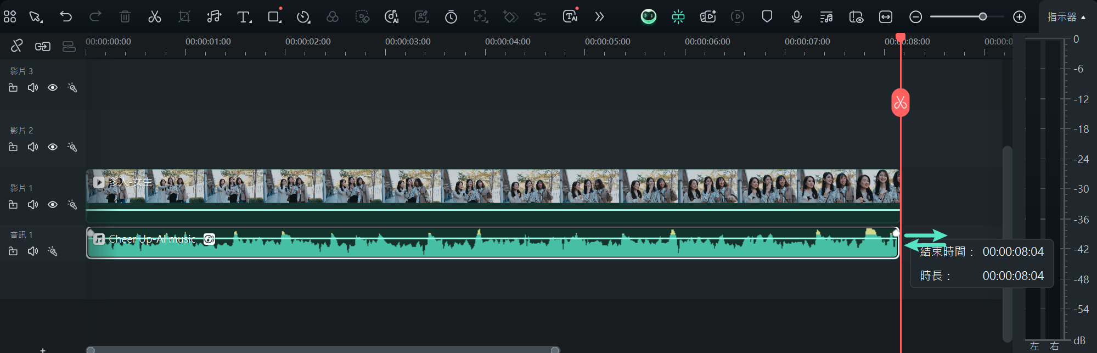Click 影片 2 track effects wand icon
This screenshot has width=1097, height=353.
72,147
